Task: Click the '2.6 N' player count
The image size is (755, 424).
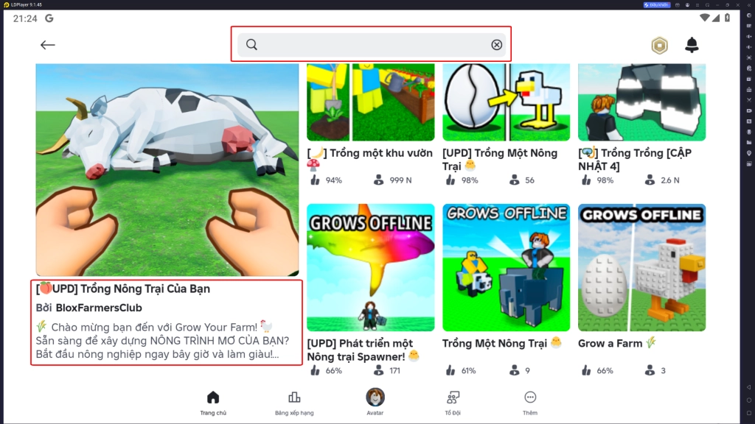Action: [x=662, y=180]
